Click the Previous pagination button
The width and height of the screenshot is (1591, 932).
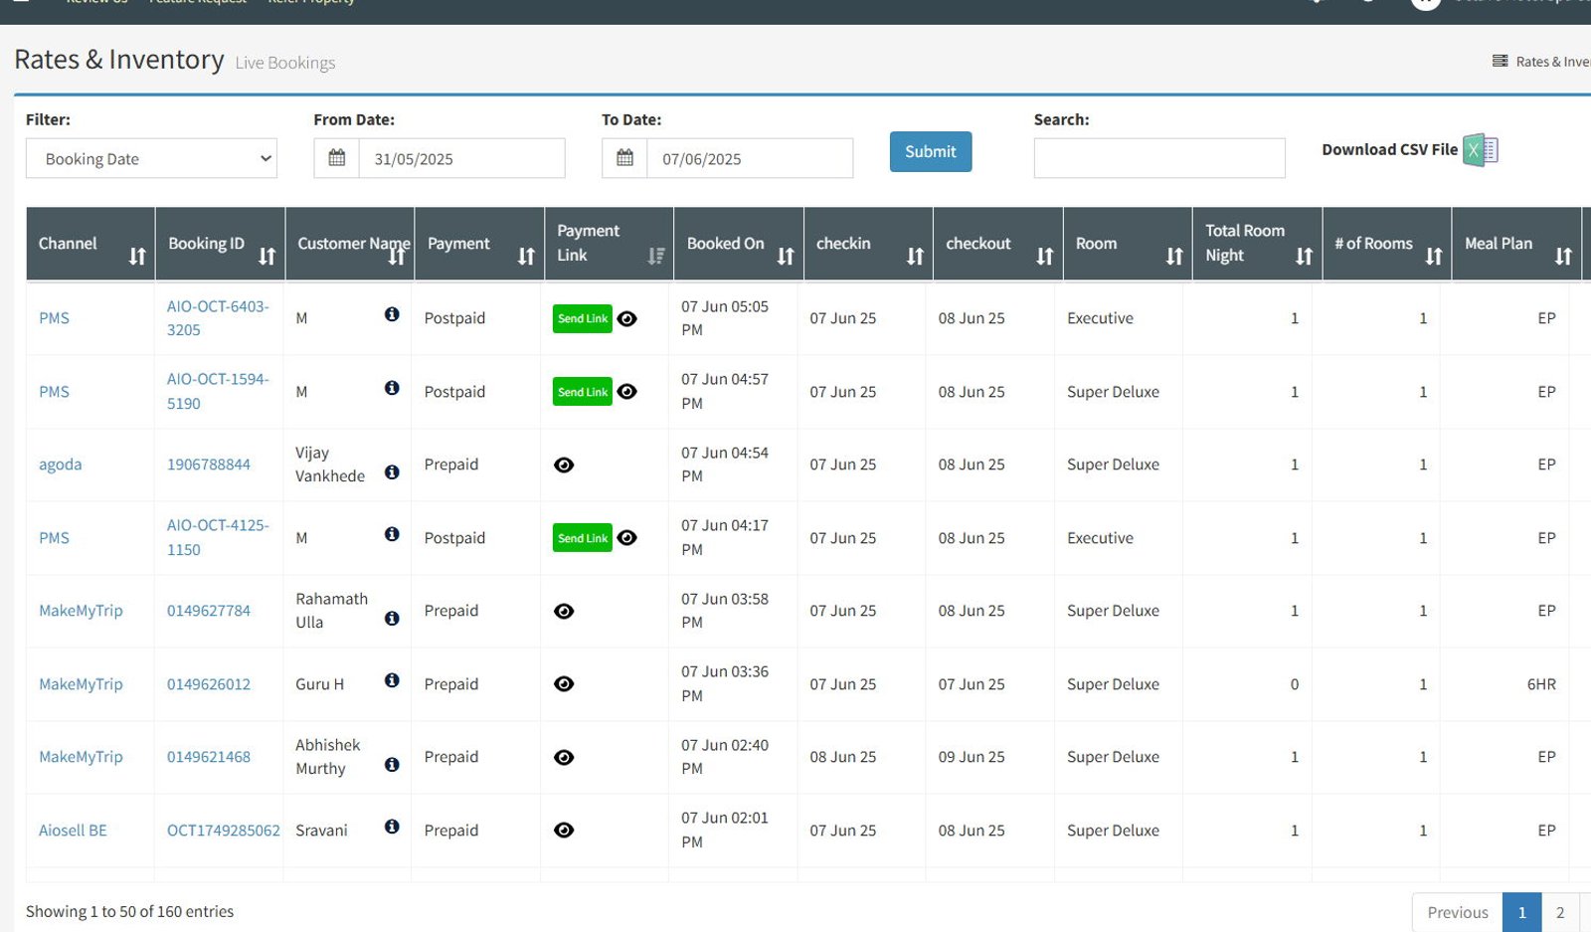pos(1458,912)
